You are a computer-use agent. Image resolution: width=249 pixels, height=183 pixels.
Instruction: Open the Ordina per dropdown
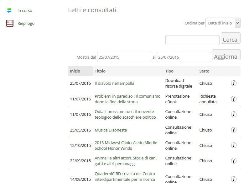(x=223, y=23)
